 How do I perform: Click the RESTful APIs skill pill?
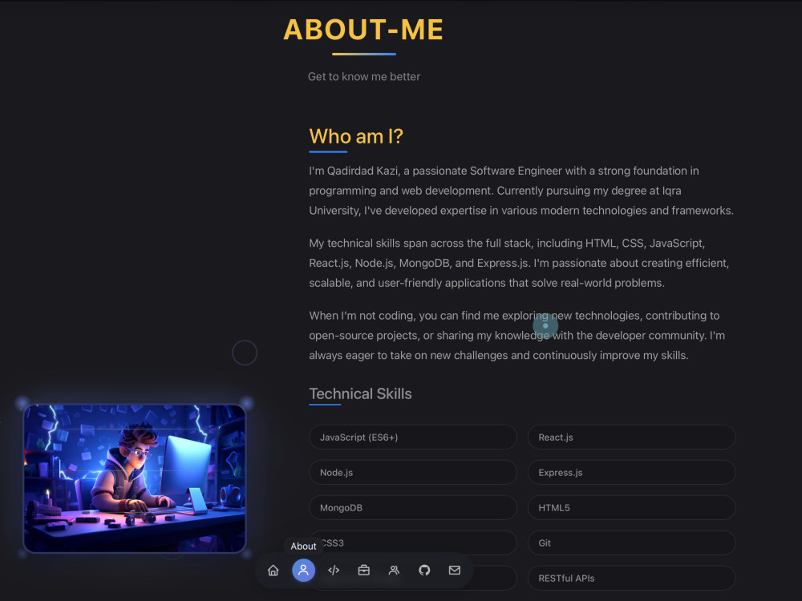(x=632, y=579)
